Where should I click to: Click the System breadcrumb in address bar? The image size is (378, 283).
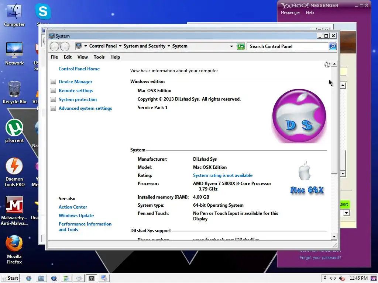tap(180, 46)
